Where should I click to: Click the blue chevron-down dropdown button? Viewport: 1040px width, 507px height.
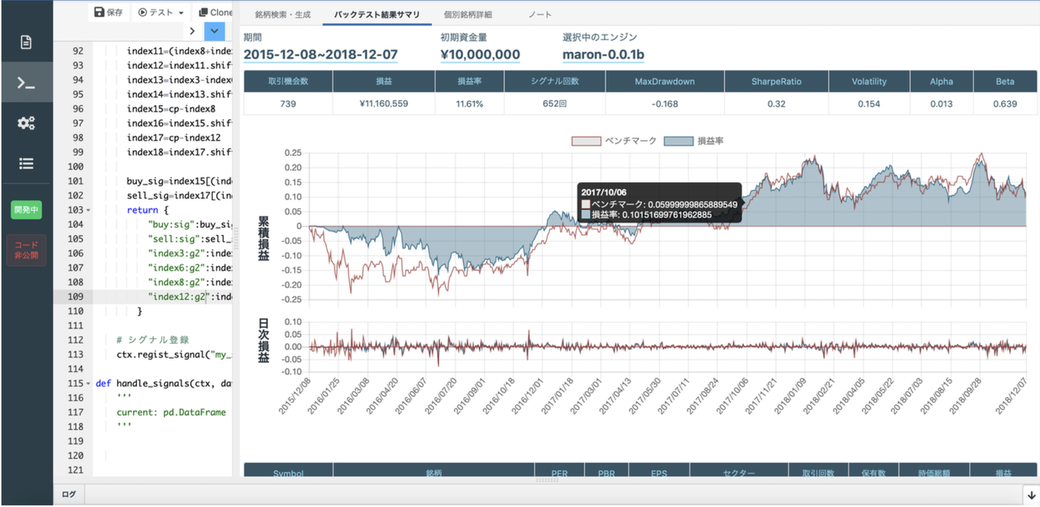point(214,31)
